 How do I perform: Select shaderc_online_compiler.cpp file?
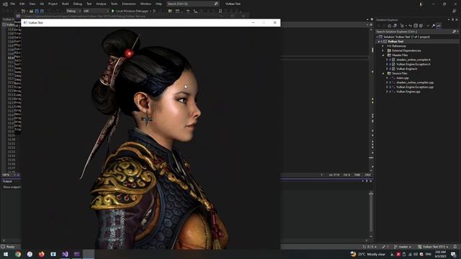coord(415,83)
